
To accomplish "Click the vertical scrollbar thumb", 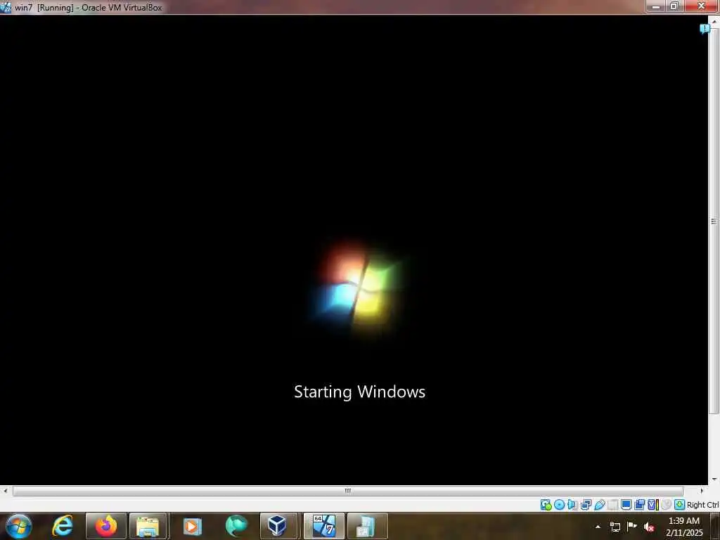I will pyautogui.click(x=714, y=221).
